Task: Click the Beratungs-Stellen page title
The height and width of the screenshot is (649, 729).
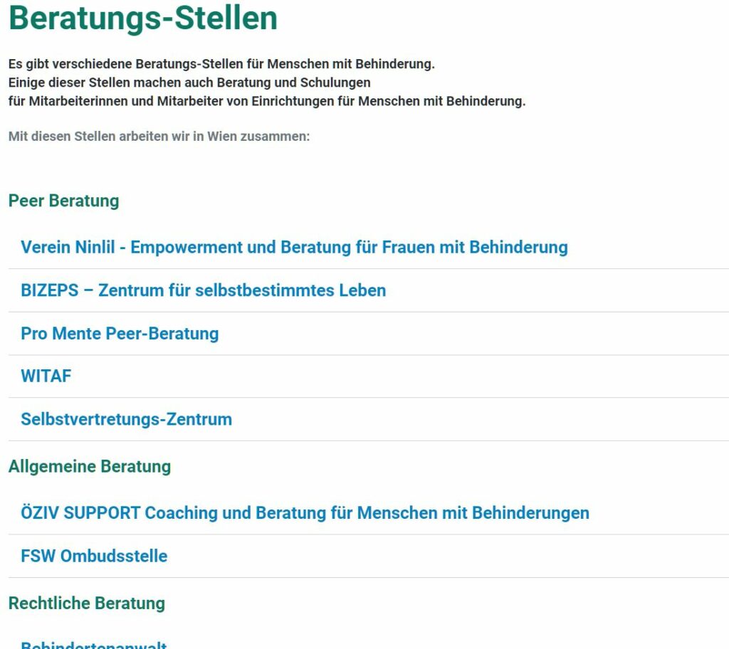Action: pyautogui.click(x=142, y=18)
